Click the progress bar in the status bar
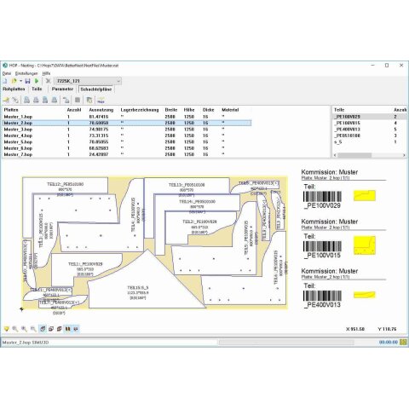 (x=286, y=343)
